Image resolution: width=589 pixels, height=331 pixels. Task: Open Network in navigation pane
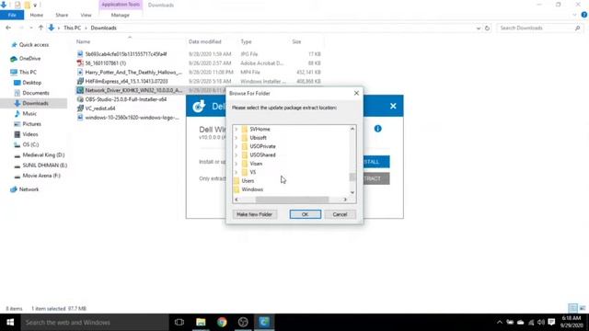[29, 189]
